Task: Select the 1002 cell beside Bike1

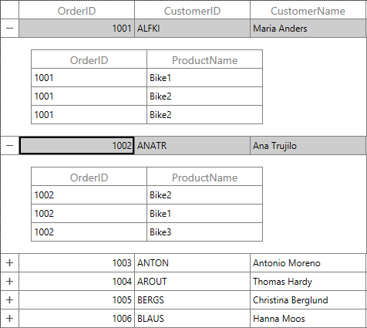Action: 89,214
